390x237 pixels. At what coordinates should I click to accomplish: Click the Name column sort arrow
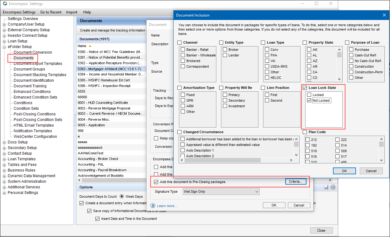[x=90, y=46]
